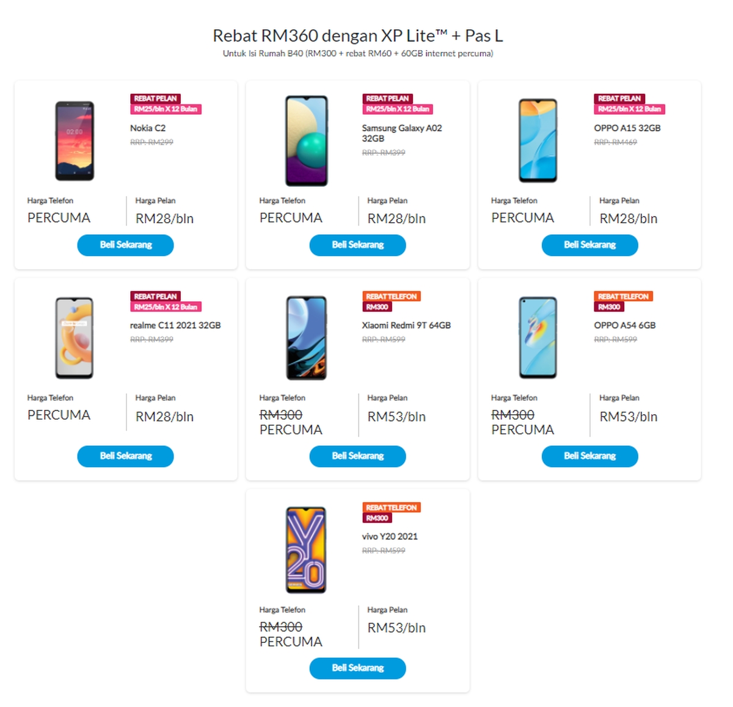Click Beli Sekarang for the OPPO A15 32GB
Viewport: 733px width, 707px height.
click(589, 245)
